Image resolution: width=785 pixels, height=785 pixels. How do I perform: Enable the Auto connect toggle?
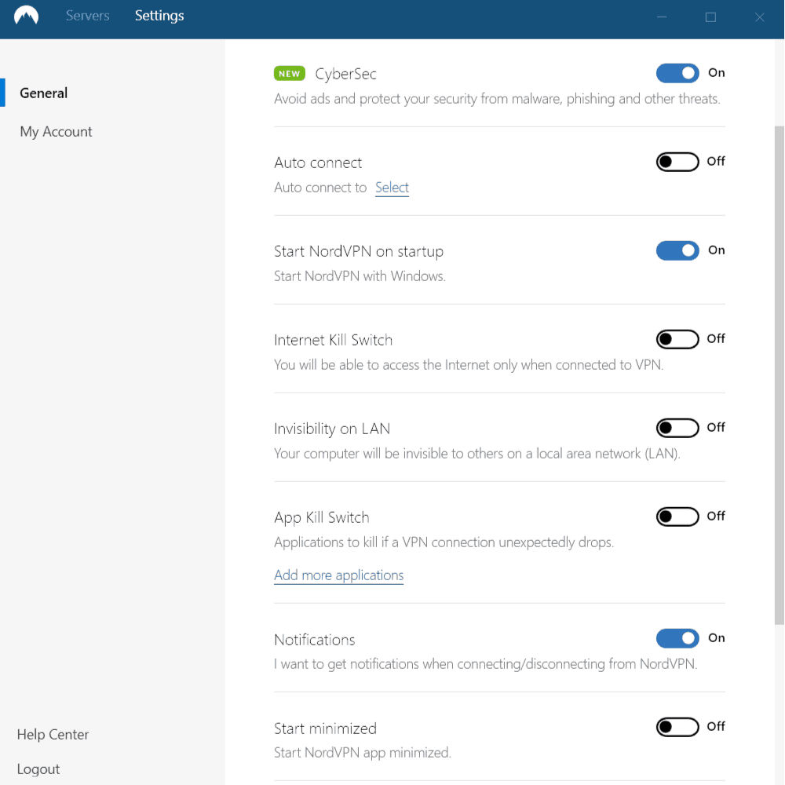coord(677,162)
